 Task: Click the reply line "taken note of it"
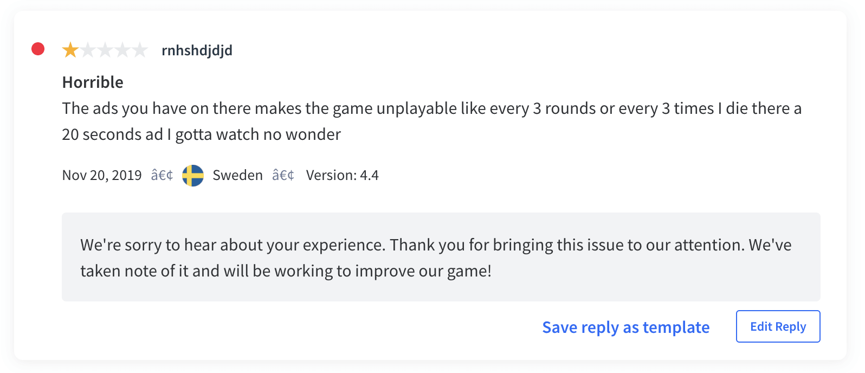coord(286,271)
